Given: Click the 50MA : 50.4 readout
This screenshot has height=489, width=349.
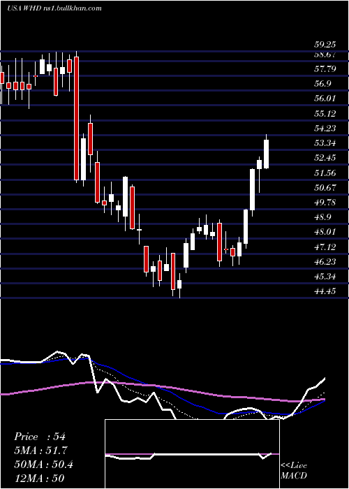Looking at the screenshot, I should [x=43, y=465].
